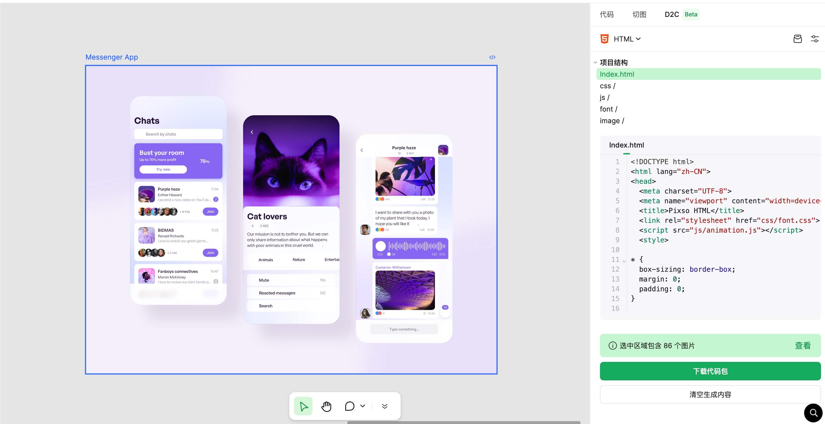Switch to the 代码 tab
The width and height of the screenshot is (825, 424).
(607, 15)
